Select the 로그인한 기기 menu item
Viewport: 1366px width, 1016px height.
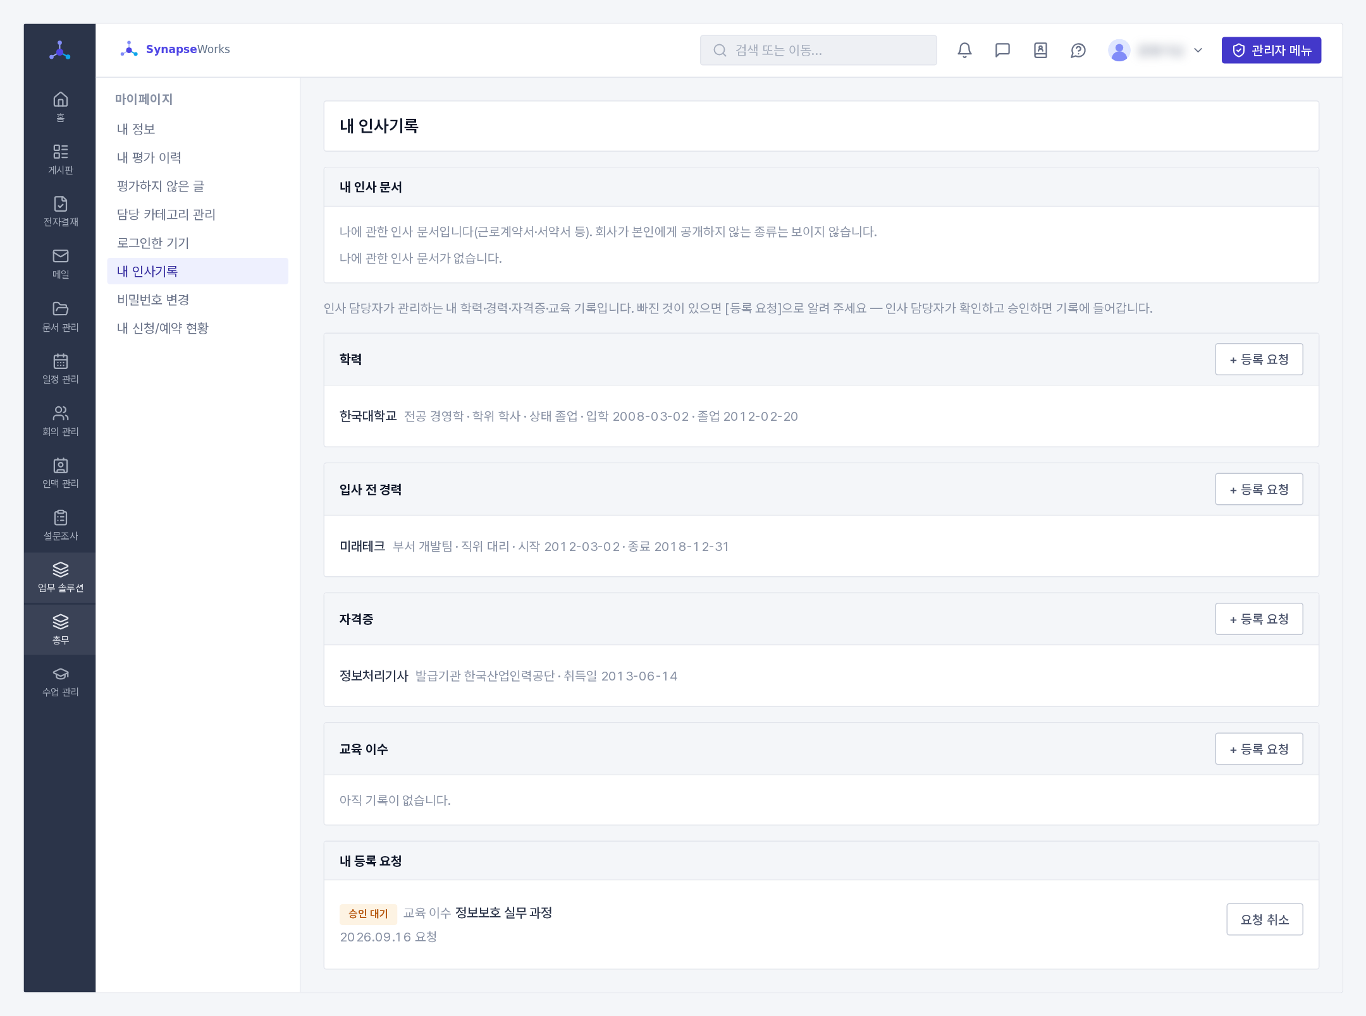pyautogui.click(x=197, y=243)
